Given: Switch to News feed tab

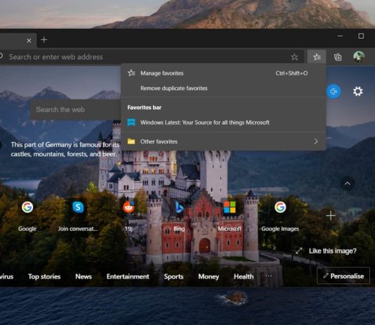Looking at the screenshot, I should [x=84, y=276].
